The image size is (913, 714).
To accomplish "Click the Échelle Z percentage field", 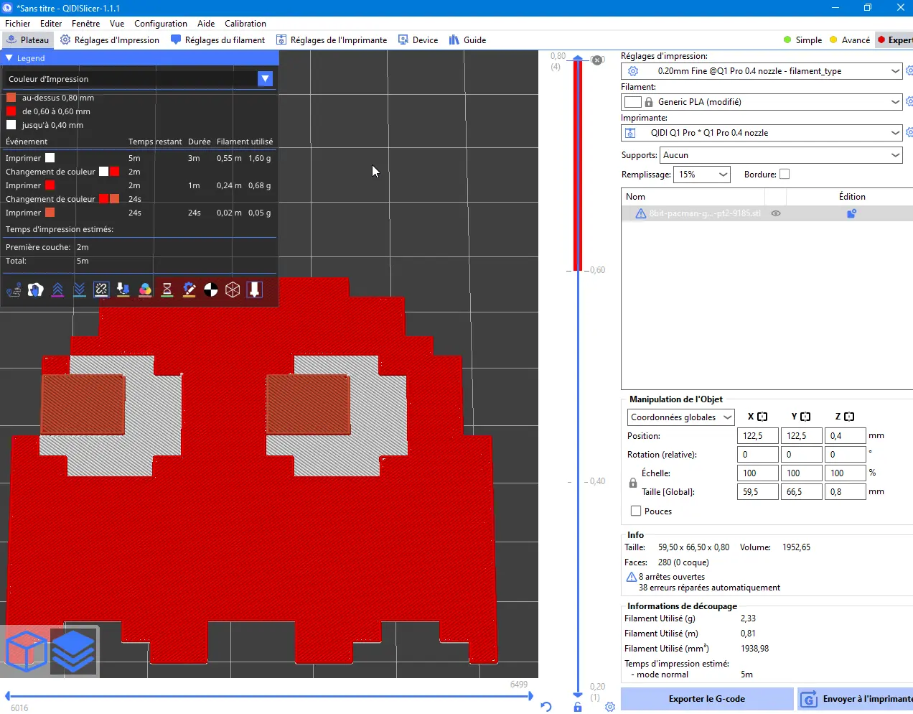I will pos(846,473).
